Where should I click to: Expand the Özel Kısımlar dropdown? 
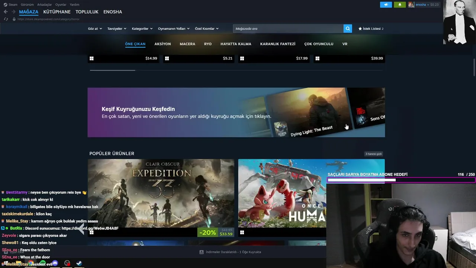(207, 29)
